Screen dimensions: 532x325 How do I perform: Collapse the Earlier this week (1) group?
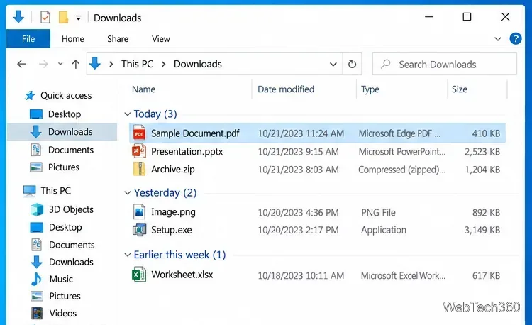(128, 255)
